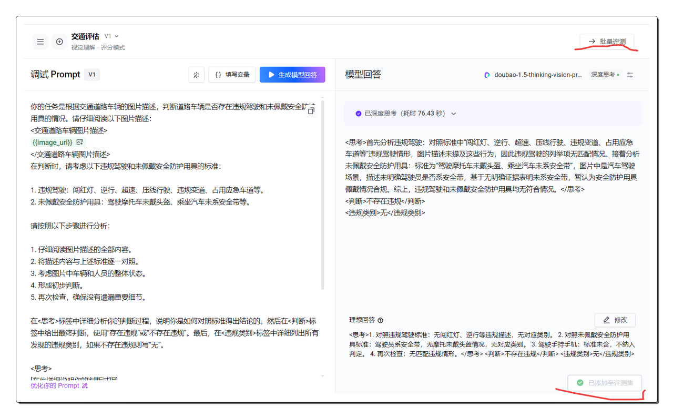The image size is (673, 418).
Task: Click the magic sparkle icon beside 填写变量
Action: pyautogui.click(x=196, y=75)
